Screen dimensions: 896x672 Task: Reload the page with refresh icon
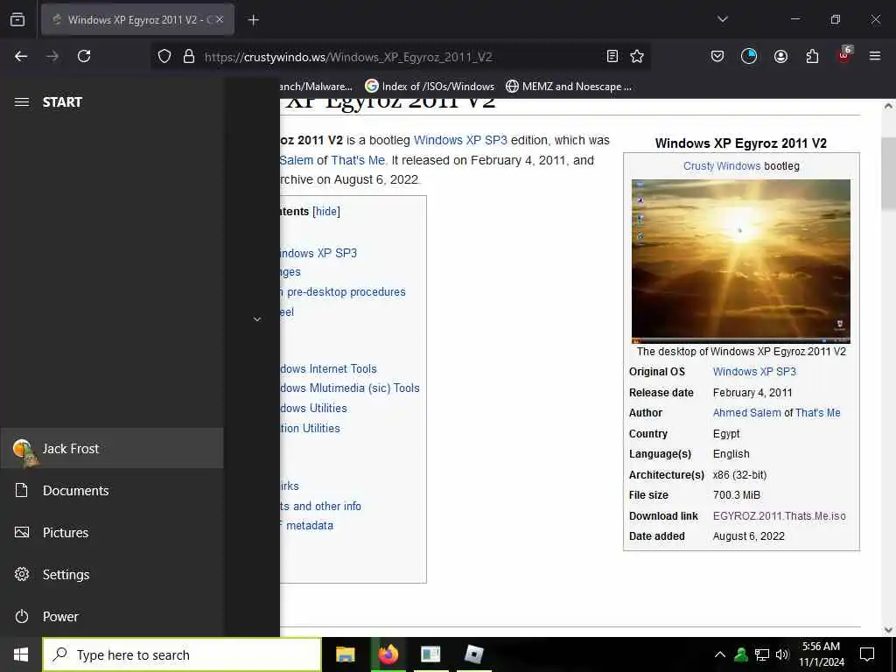tap(84, 56)
